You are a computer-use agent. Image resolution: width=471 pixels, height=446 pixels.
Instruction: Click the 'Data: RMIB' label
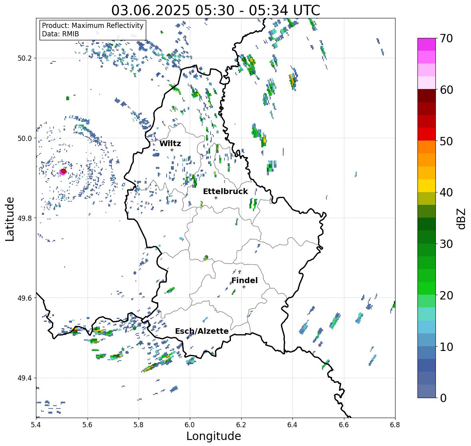60,34
